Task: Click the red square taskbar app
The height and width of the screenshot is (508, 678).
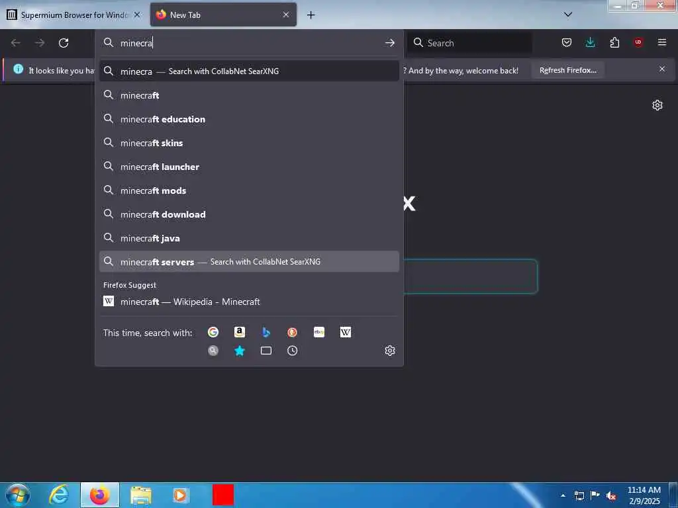Action: 223,495
